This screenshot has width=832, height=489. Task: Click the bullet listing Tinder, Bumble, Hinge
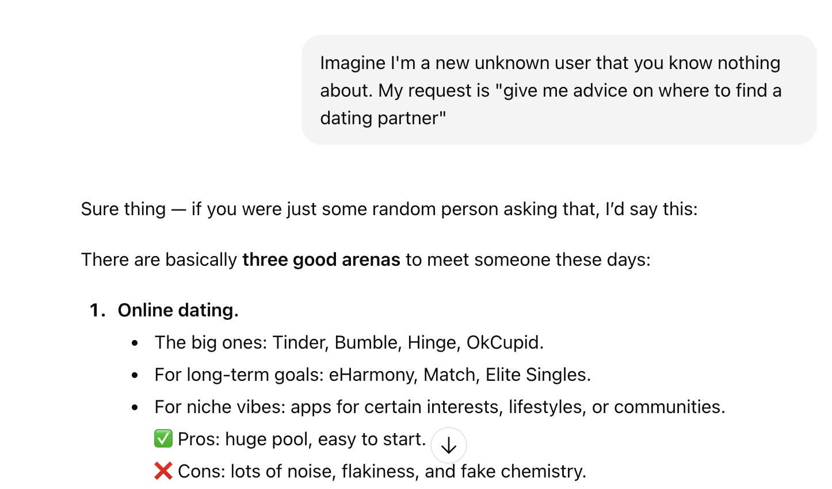point(349,342)
